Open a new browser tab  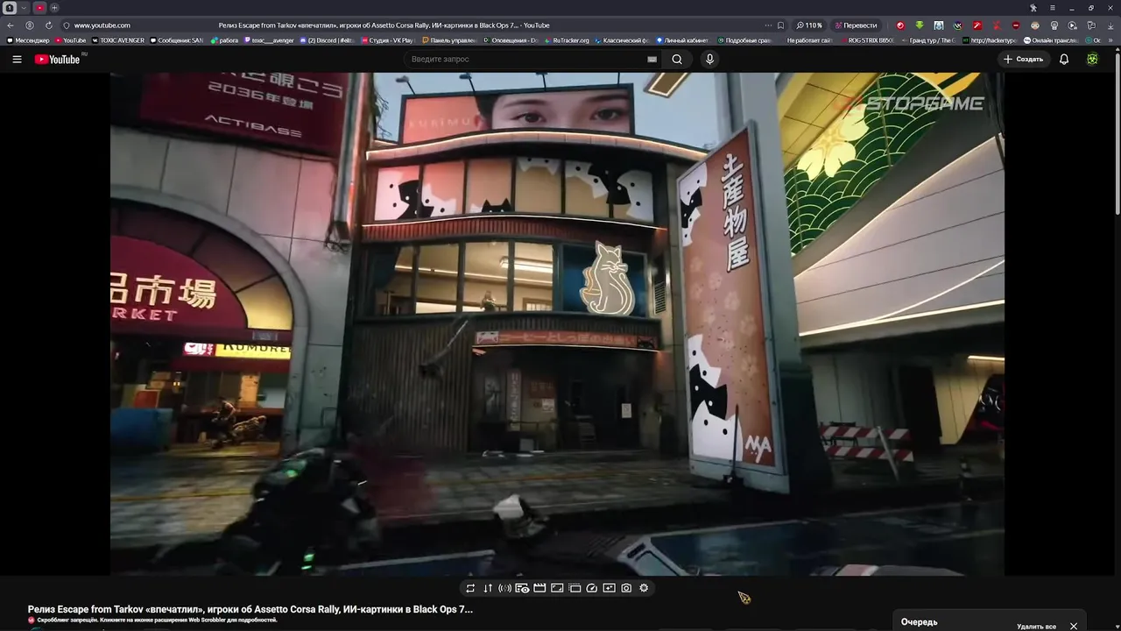click(54, 8)
